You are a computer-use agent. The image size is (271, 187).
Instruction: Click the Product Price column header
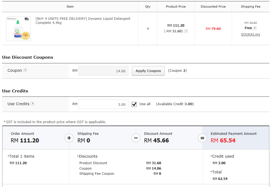(176, 7)
